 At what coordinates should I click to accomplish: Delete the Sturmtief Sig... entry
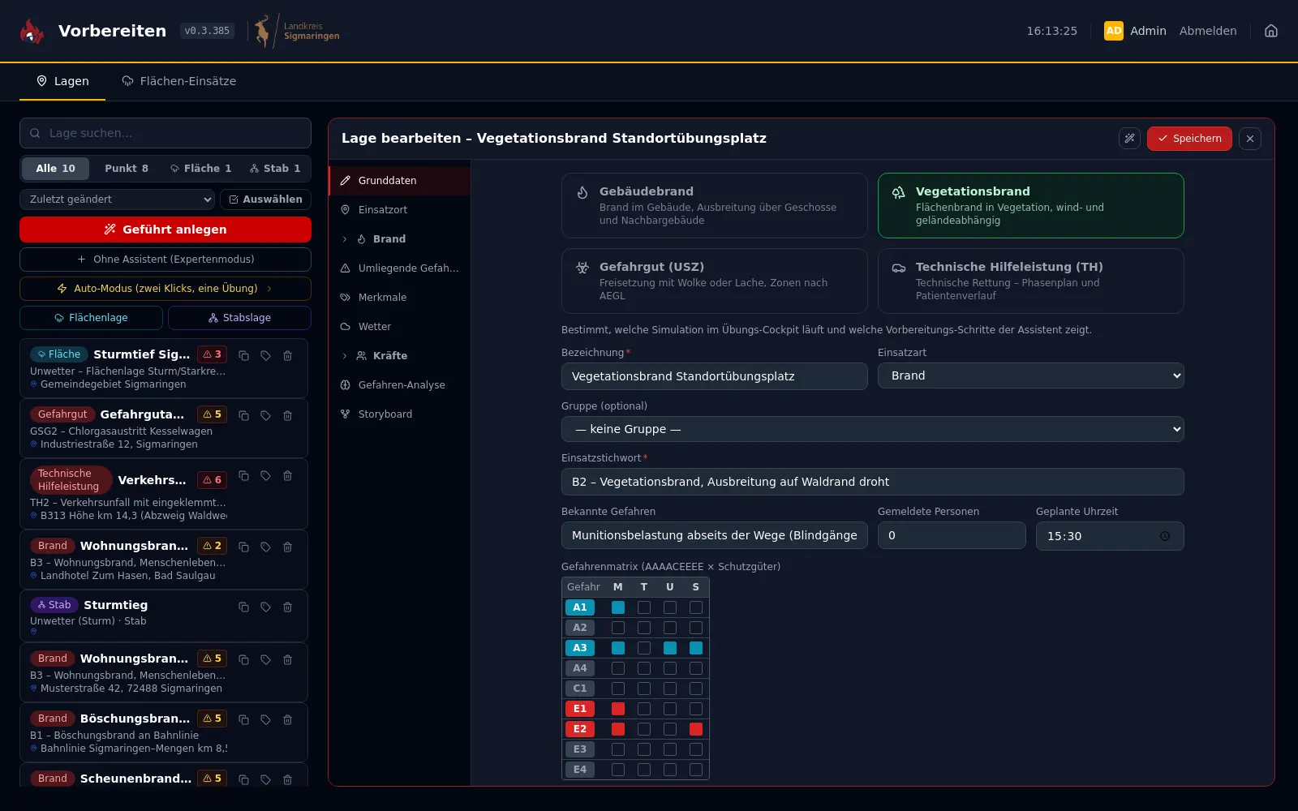(287, 356)
